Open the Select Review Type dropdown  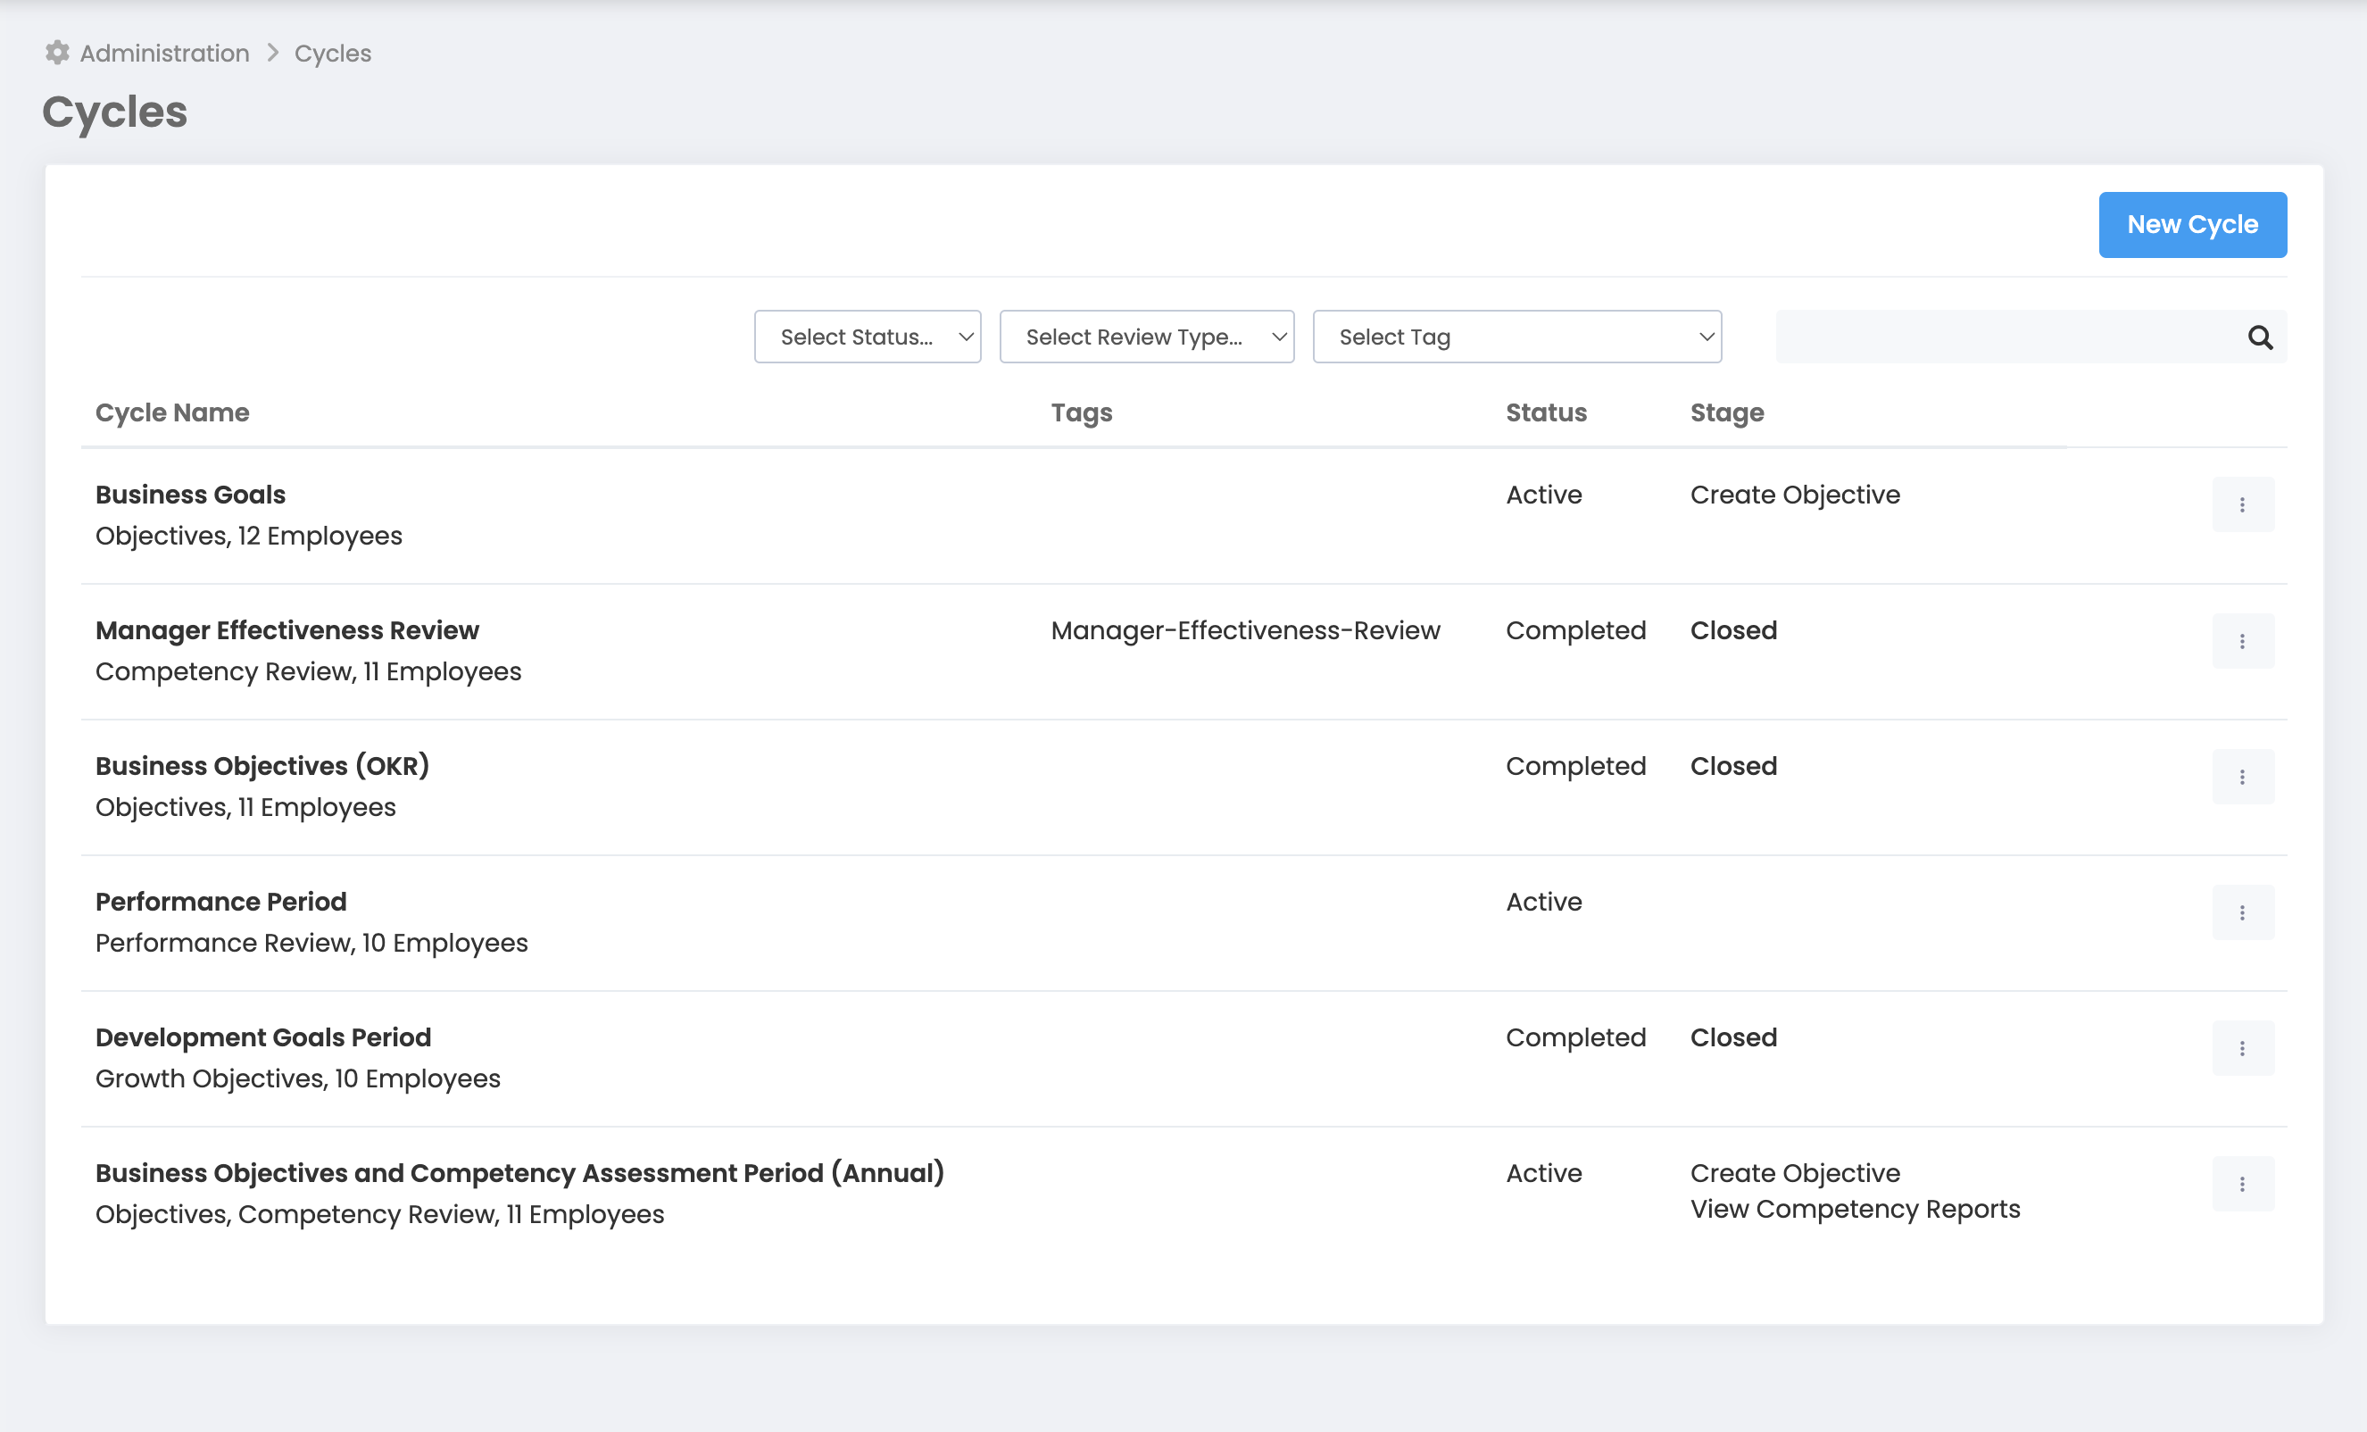point(1146,337)
